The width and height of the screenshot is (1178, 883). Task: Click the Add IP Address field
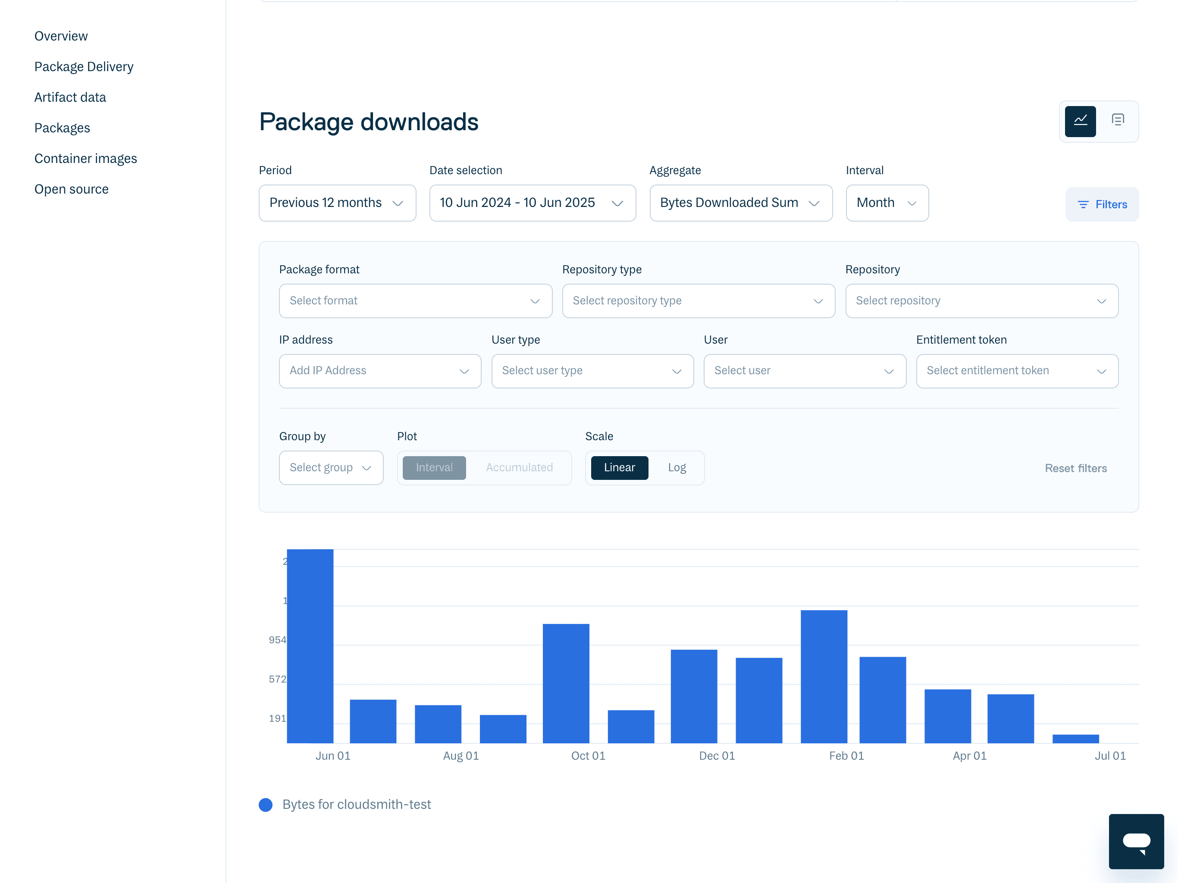coord(380,371)
